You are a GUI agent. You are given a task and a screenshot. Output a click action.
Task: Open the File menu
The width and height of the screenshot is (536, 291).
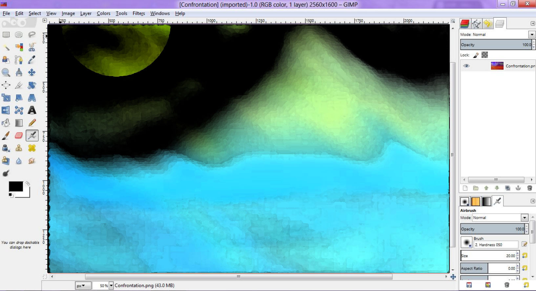6,13
